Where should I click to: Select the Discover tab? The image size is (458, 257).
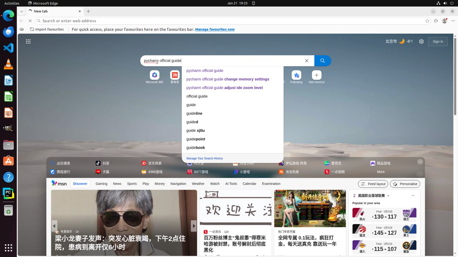(80, 184)
